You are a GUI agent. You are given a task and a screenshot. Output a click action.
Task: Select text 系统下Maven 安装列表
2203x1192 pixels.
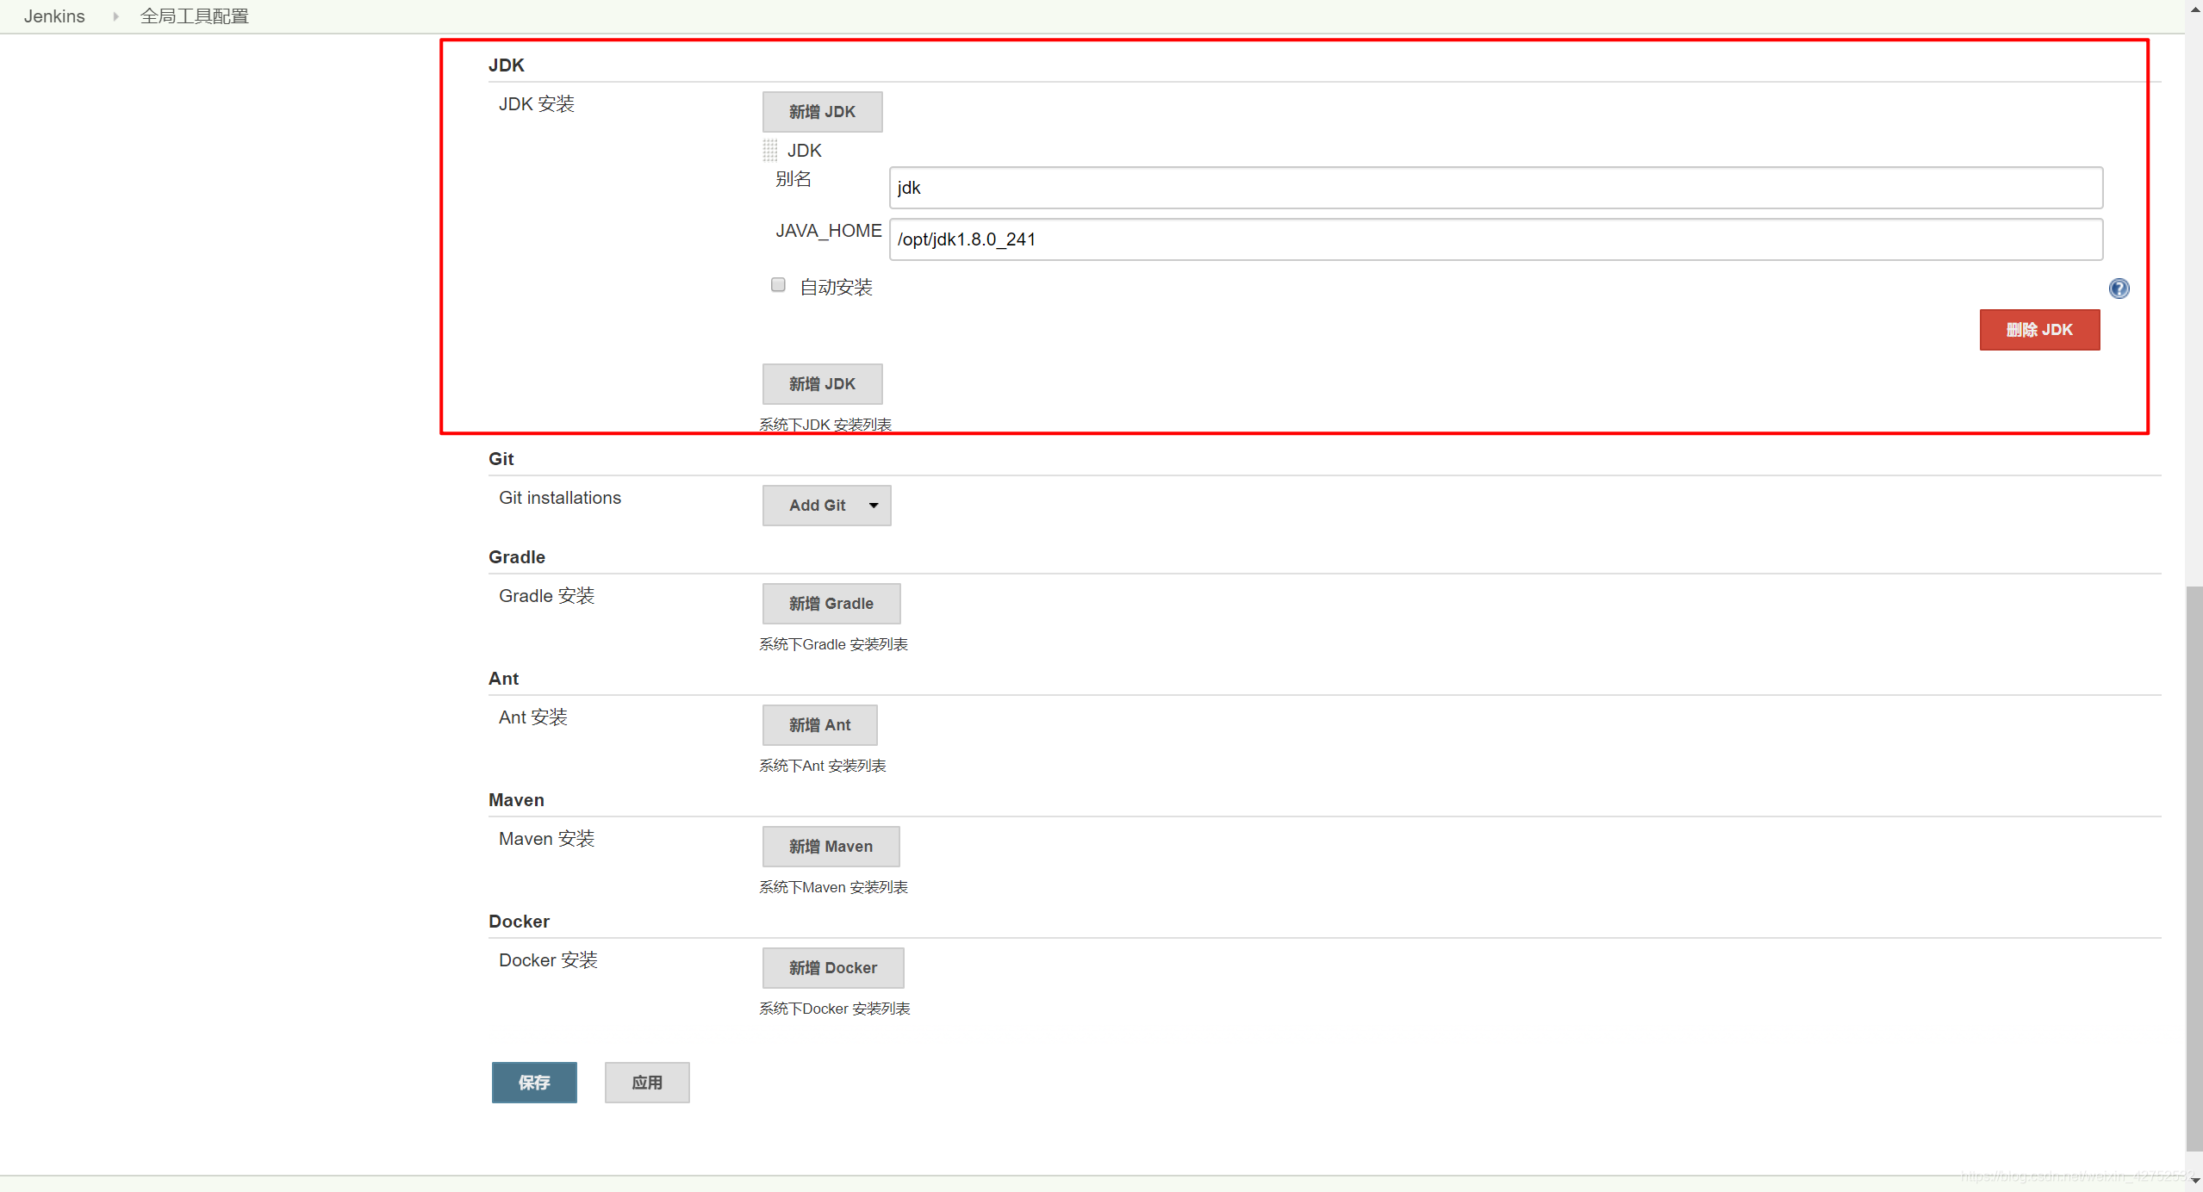pos(833,887)
